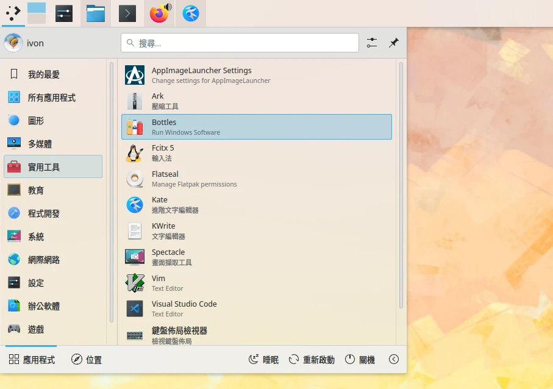The width and height of the screenshot is (553, 389).
Task: Open AppImageLauncher Settings
Action: click(256, 75)
